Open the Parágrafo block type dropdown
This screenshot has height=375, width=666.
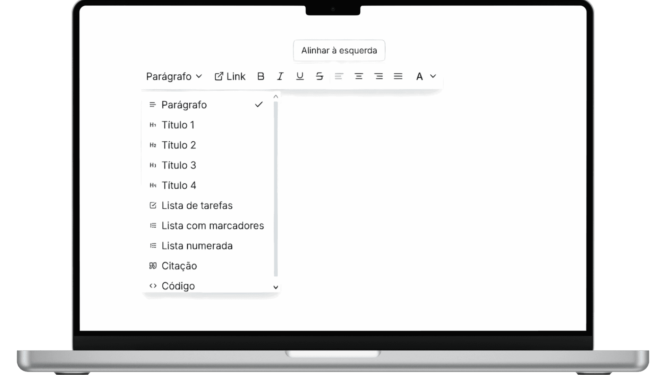[x=174, y=76]
